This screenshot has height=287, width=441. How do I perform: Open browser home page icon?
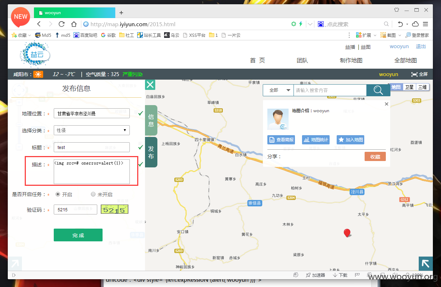click(74, 24)
